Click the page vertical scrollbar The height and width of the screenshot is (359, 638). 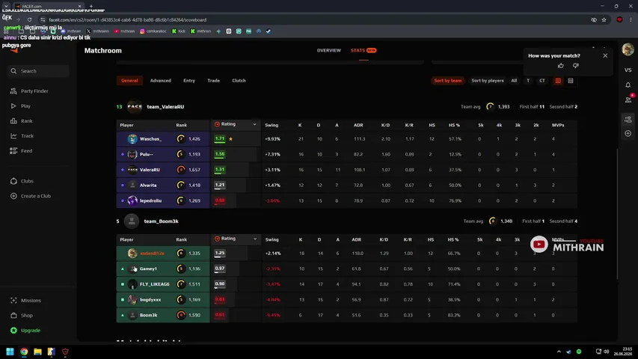click(618, 214)
